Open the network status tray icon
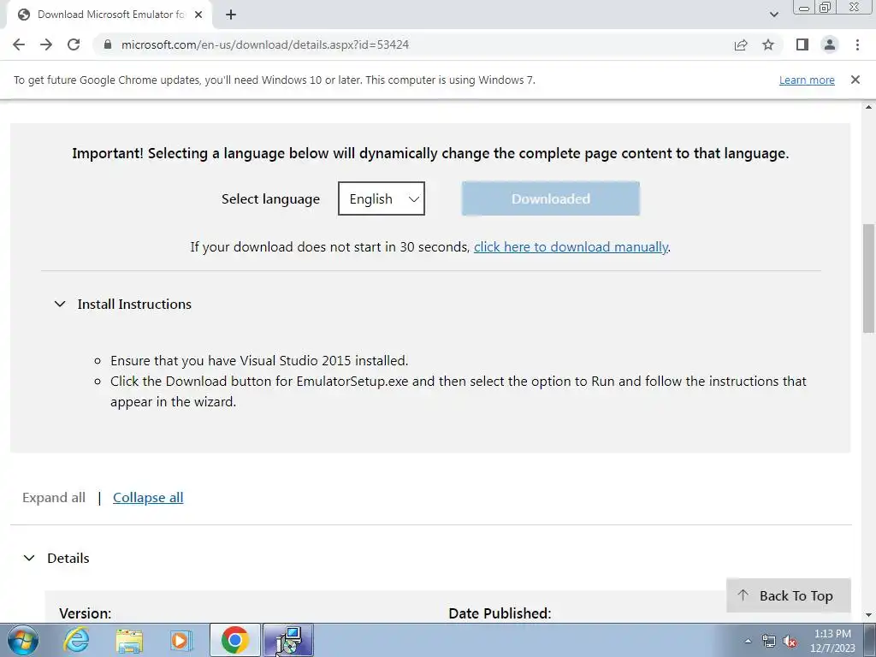This screenshot has width=876, height=657. click(769, 641)
